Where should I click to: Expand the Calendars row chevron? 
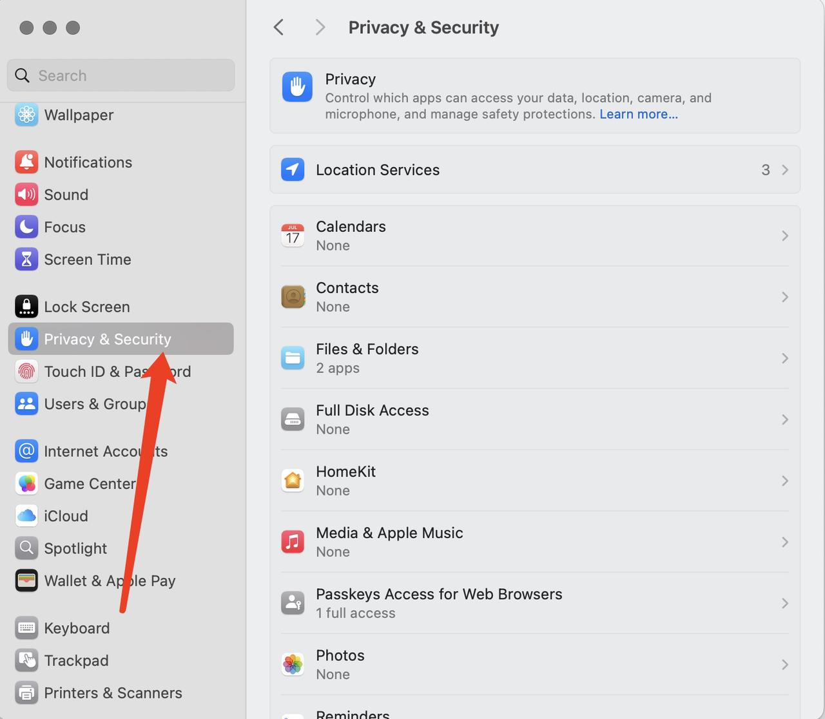(x=785, y=236)
